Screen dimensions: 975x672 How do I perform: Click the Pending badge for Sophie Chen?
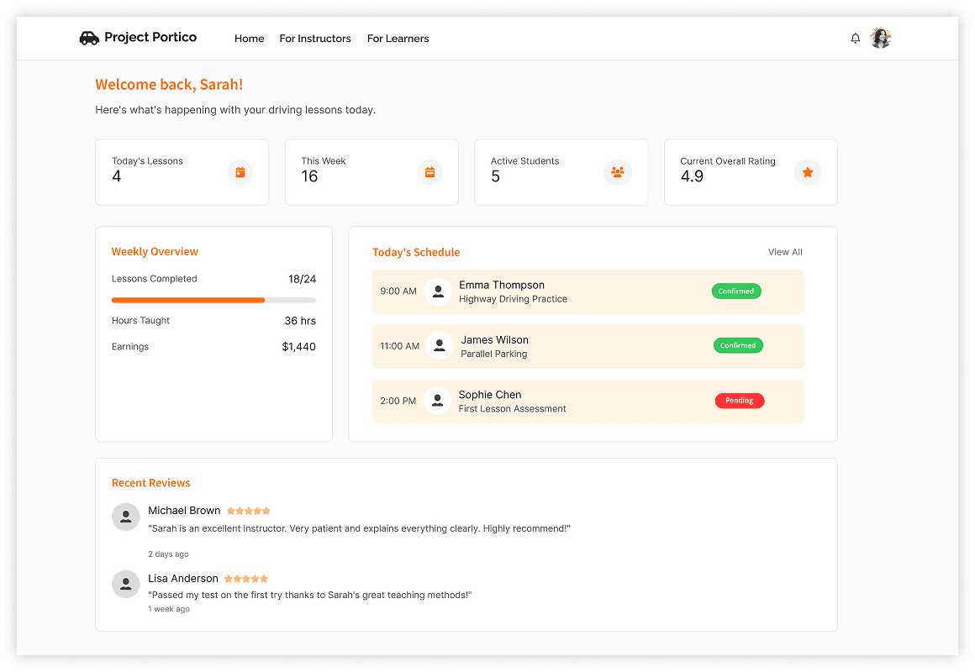(x=740, y=401)
